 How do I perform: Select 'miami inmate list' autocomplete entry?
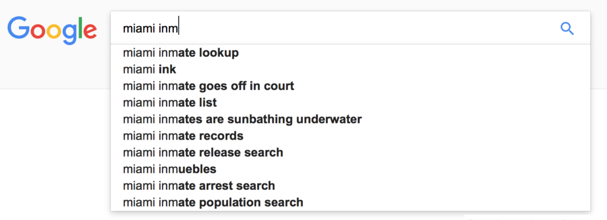point(350,103)
